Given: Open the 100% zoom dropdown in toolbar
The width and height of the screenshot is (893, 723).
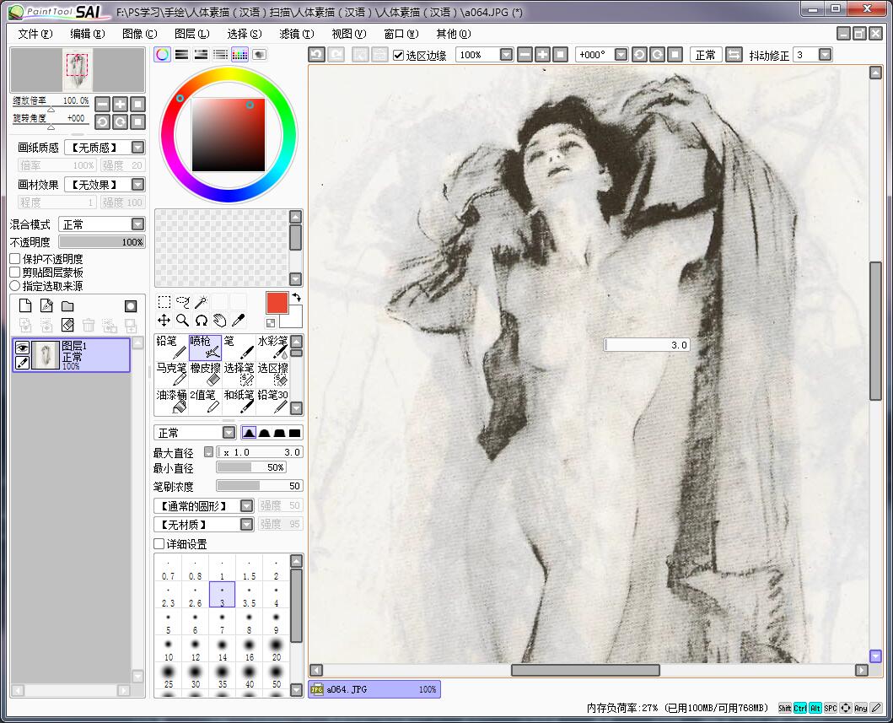Looking at the screenshot, I should (506, 55).
